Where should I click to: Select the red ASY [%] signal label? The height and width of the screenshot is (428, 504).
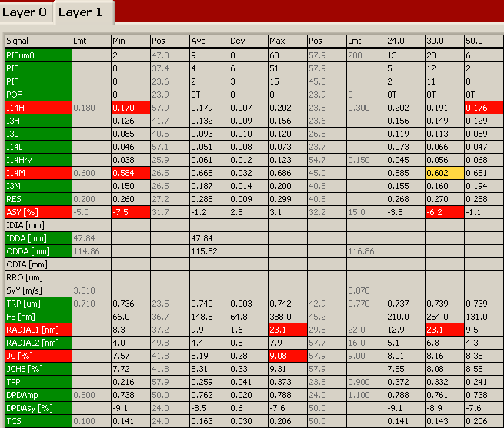click(x=38, y=212)
